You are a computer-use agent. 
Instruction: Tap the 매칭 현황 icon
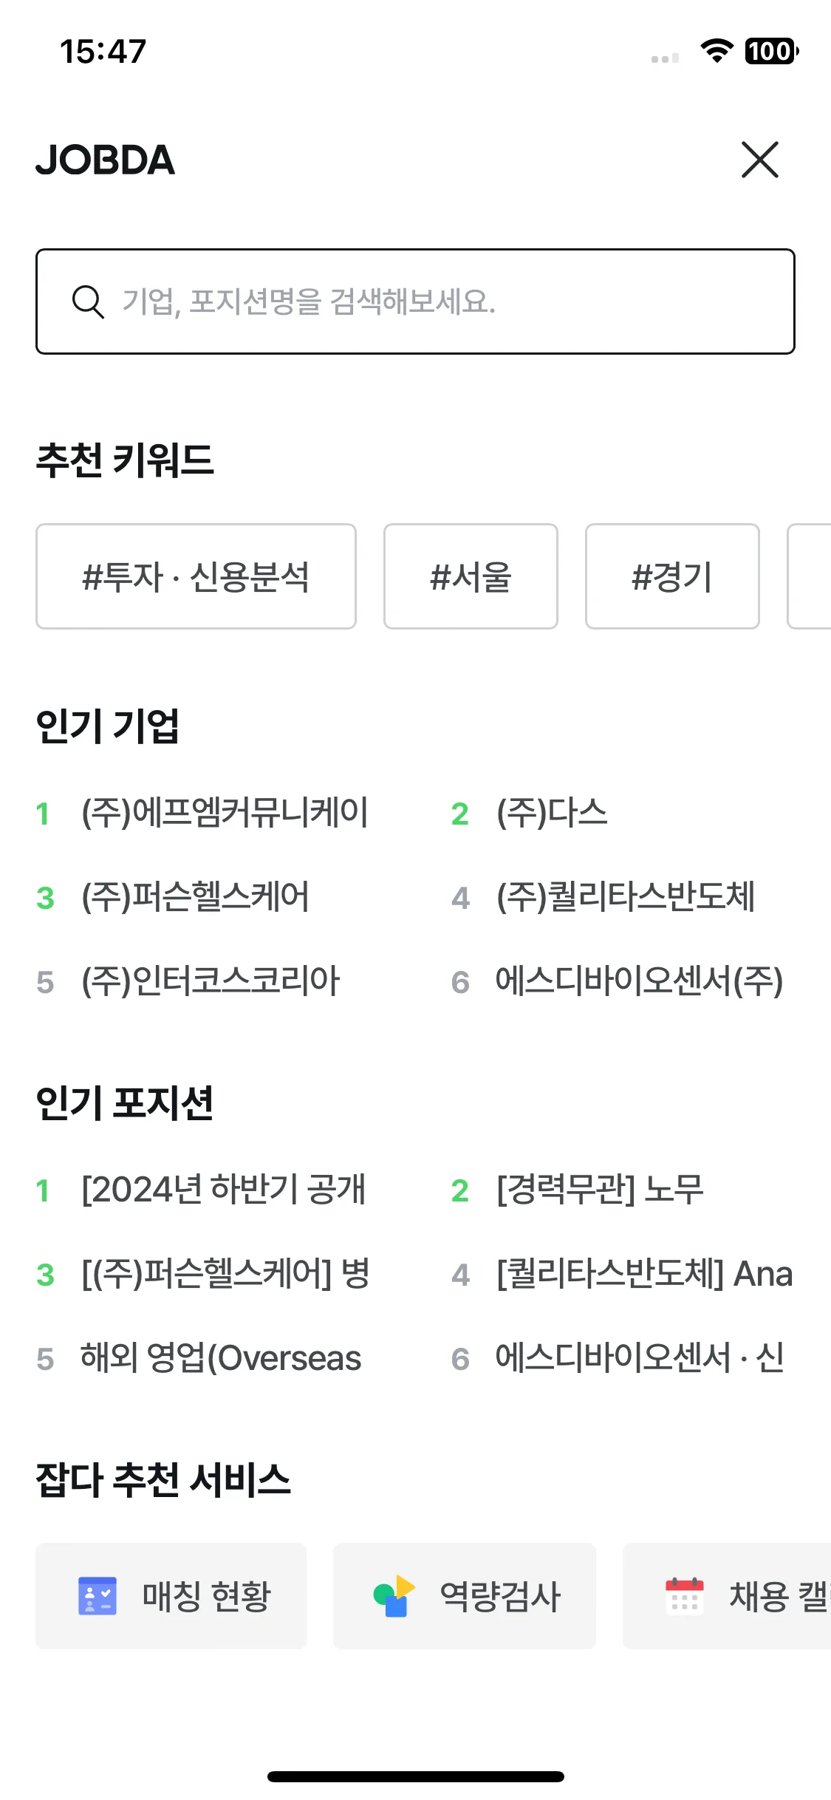pyautogui.click(x=98, y=1596)
